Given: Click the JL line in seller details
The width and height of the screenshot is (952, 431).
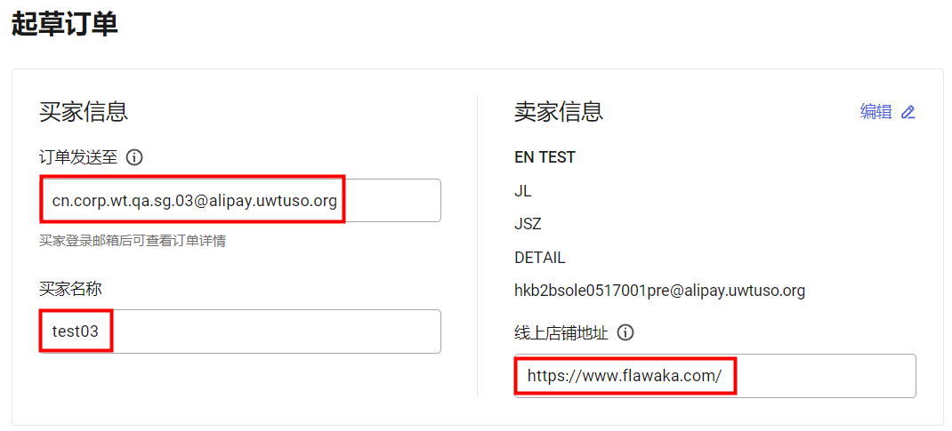Looking at the screenshot, I should click(x=523, y=192).
